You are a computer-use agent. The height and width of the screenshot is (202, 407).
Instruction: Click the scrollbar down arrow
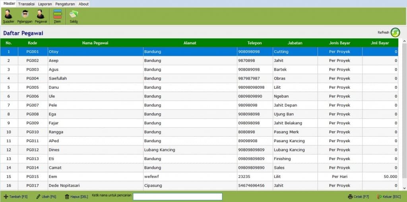(405, 188)
